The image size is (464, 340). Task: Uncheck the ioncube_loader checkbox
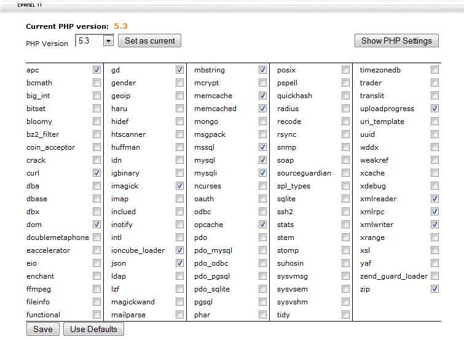point(179,250)
